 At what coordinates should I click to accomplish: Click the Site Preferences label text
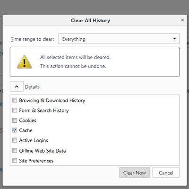pyautogui.click(x=36, y=161)
